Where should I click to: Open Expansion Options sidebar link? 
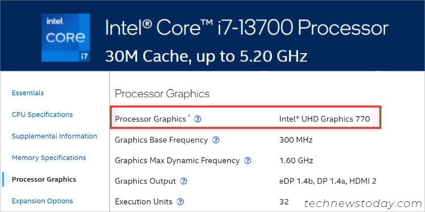point(42,201)
